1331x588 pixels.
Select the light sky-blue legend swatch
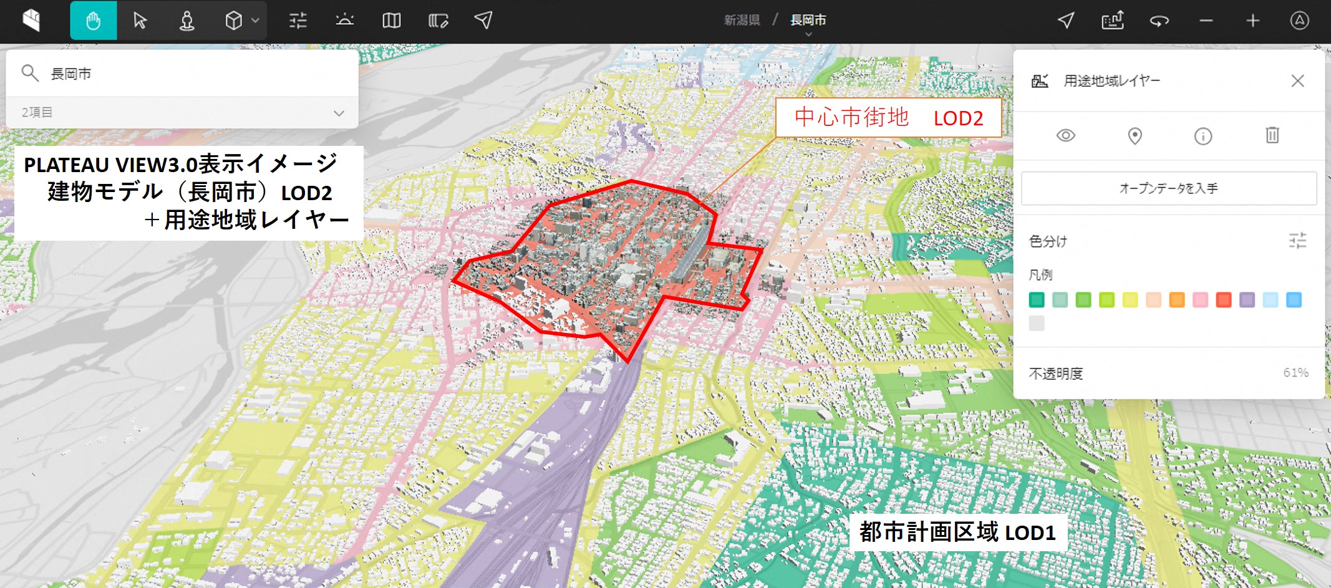click(x=1270, y=300)
